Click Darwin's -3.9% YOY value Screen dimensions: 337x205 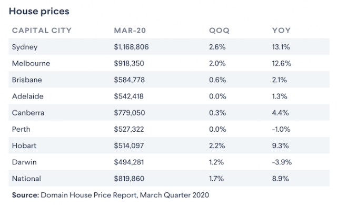(x=282, y=162)
